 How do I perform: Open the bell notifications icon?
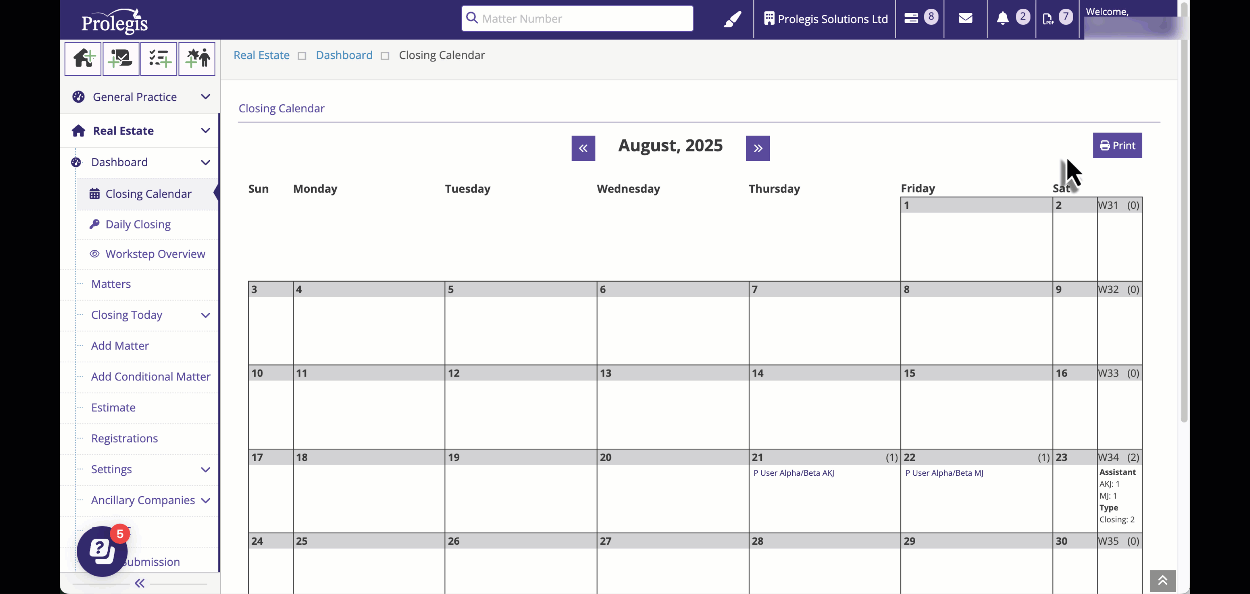[1002, 18]
